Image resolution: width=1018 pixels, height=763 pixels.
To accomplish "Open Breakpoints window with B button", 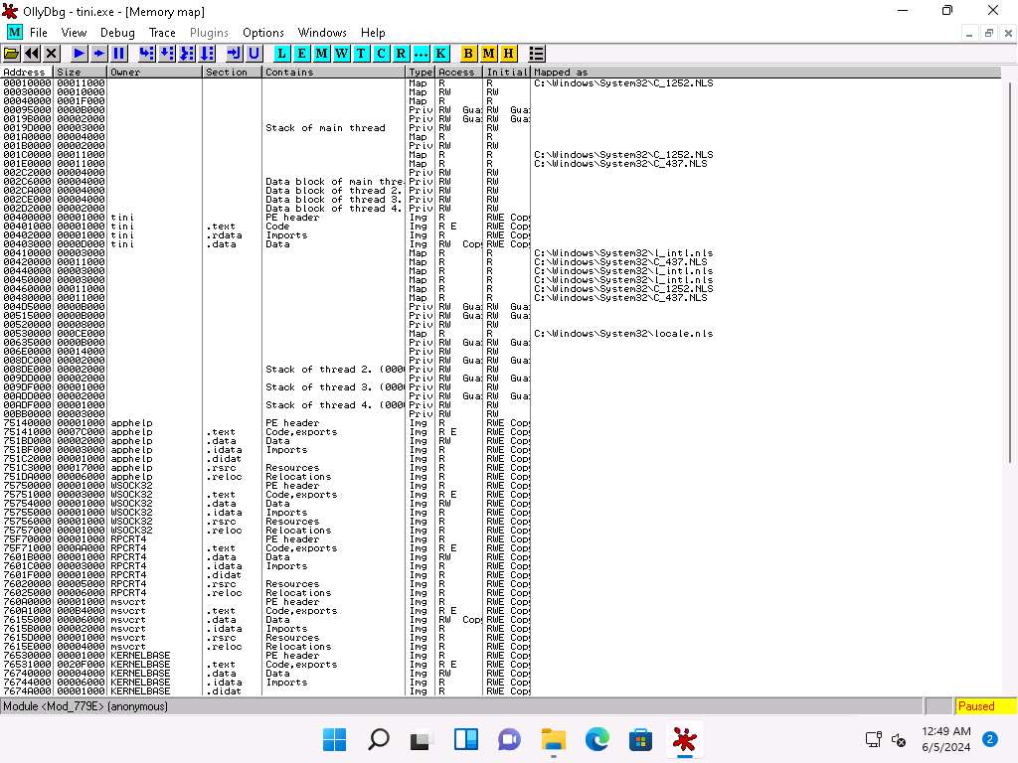I will tap(469, 53).
